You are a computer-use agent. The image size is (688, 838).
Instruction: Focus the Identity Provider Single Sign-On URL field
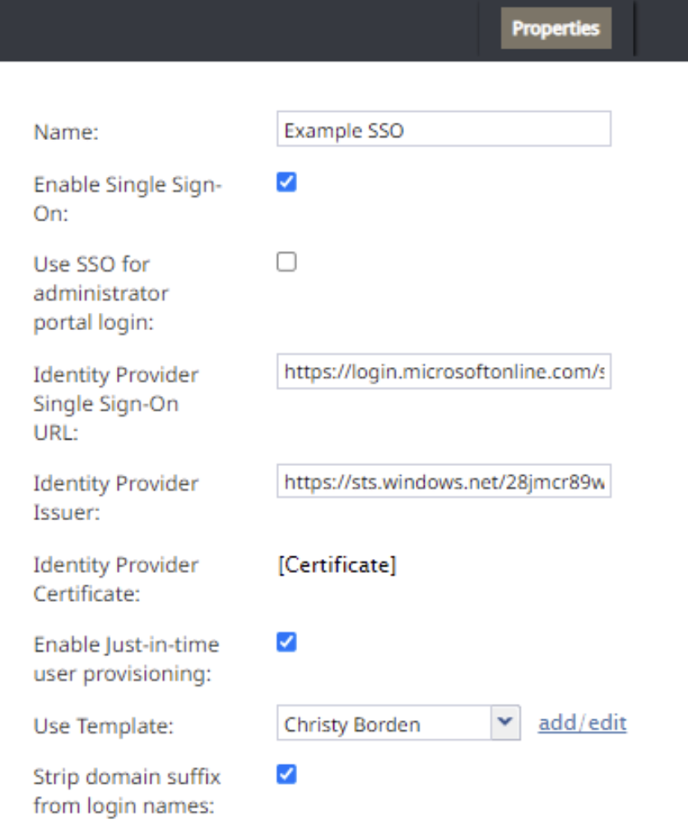[444, 371]
